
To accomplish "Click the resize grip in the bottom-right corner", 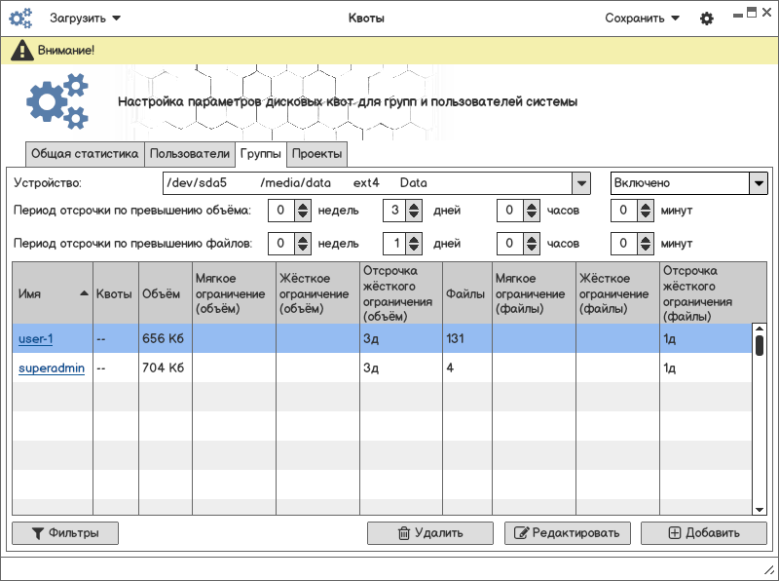I will 767,569.
